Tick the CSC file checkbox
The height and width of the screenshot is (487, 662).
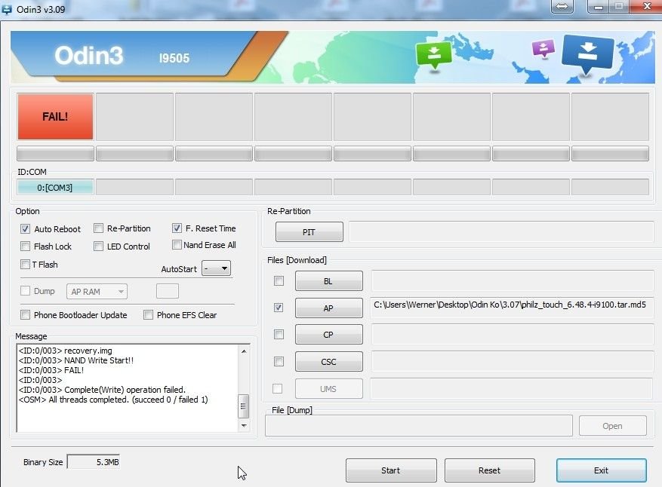[279, 361]
